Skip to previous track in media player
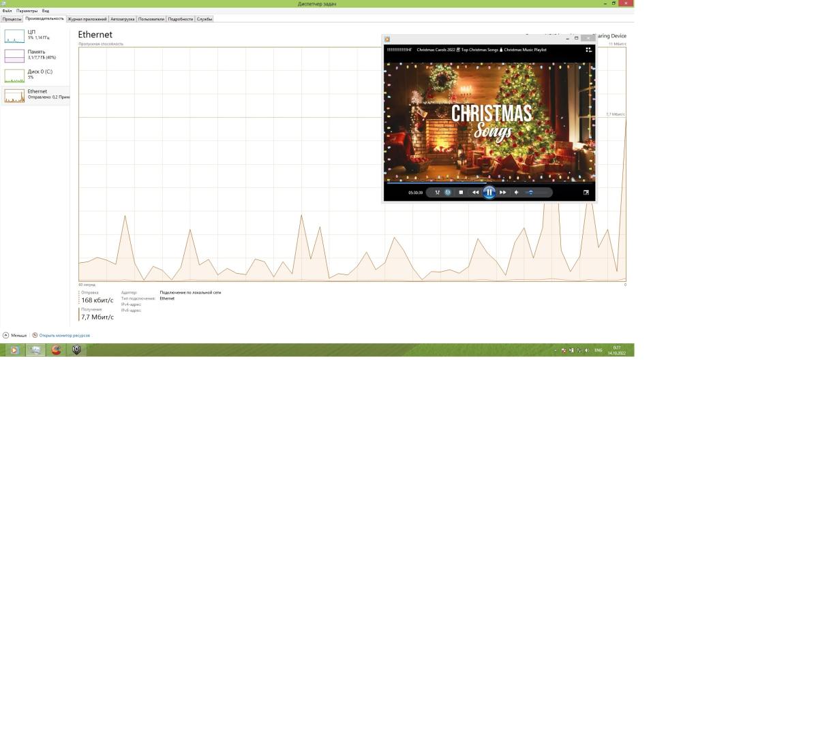818x732 pixels. (x=475, y=192)
